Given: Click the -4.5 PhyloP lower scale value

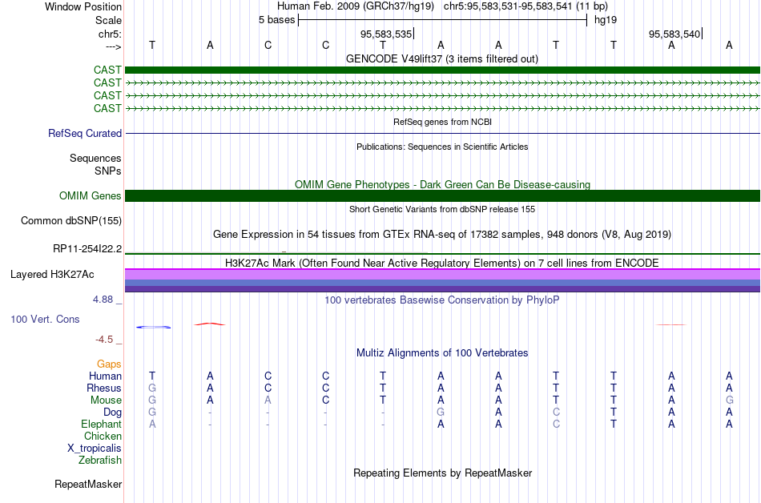Looking at the screenshot, I should (x=104, y=339).
